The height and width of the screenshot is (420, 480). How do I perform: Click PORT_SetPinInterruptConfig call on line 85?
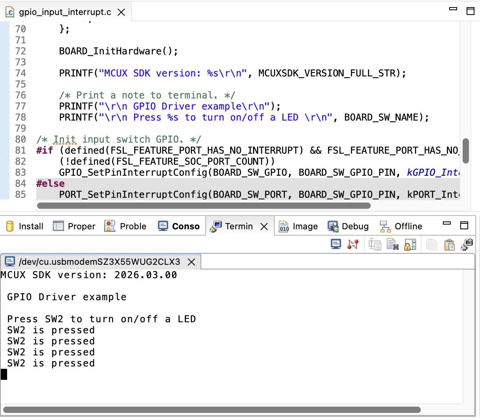tap(133, 195)
